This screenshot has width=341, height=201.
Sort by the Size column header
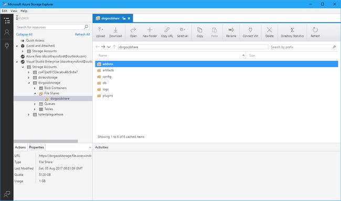tap(292, 56)
